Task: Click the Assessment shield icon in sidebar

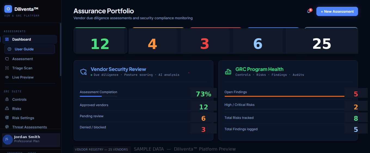Action: [x=7, y=59]
